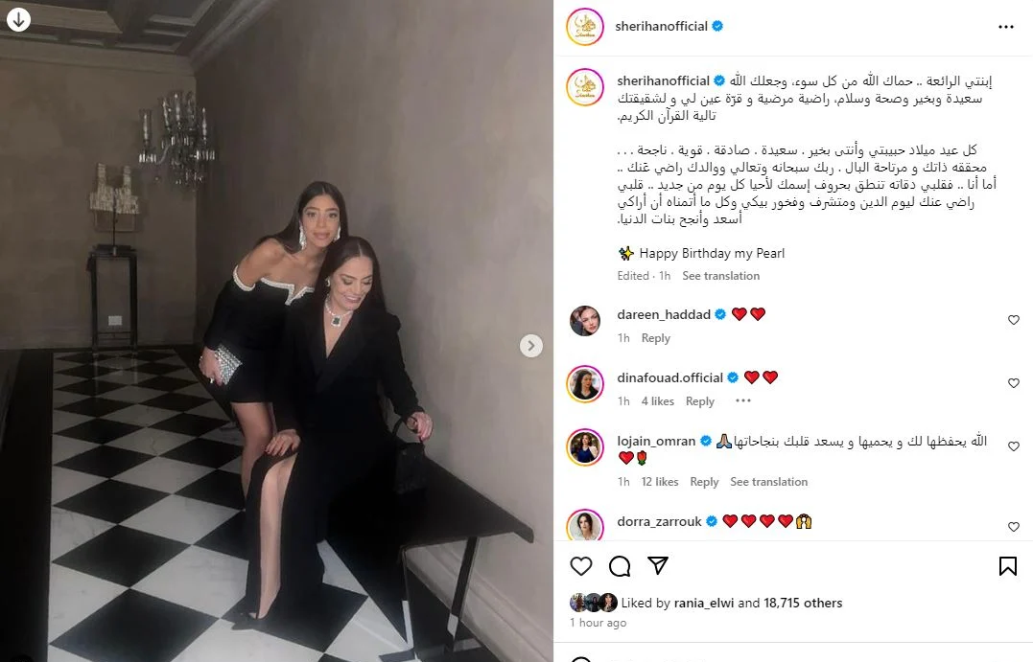This screenshot has width=1033, height=662.
Task: See translation of lojain_omran comment
Action: 768,482
